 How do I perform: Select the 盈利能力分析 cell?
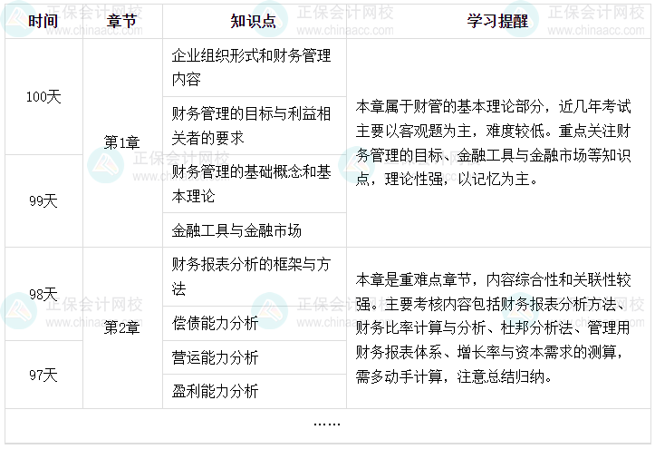click(216, 391)
